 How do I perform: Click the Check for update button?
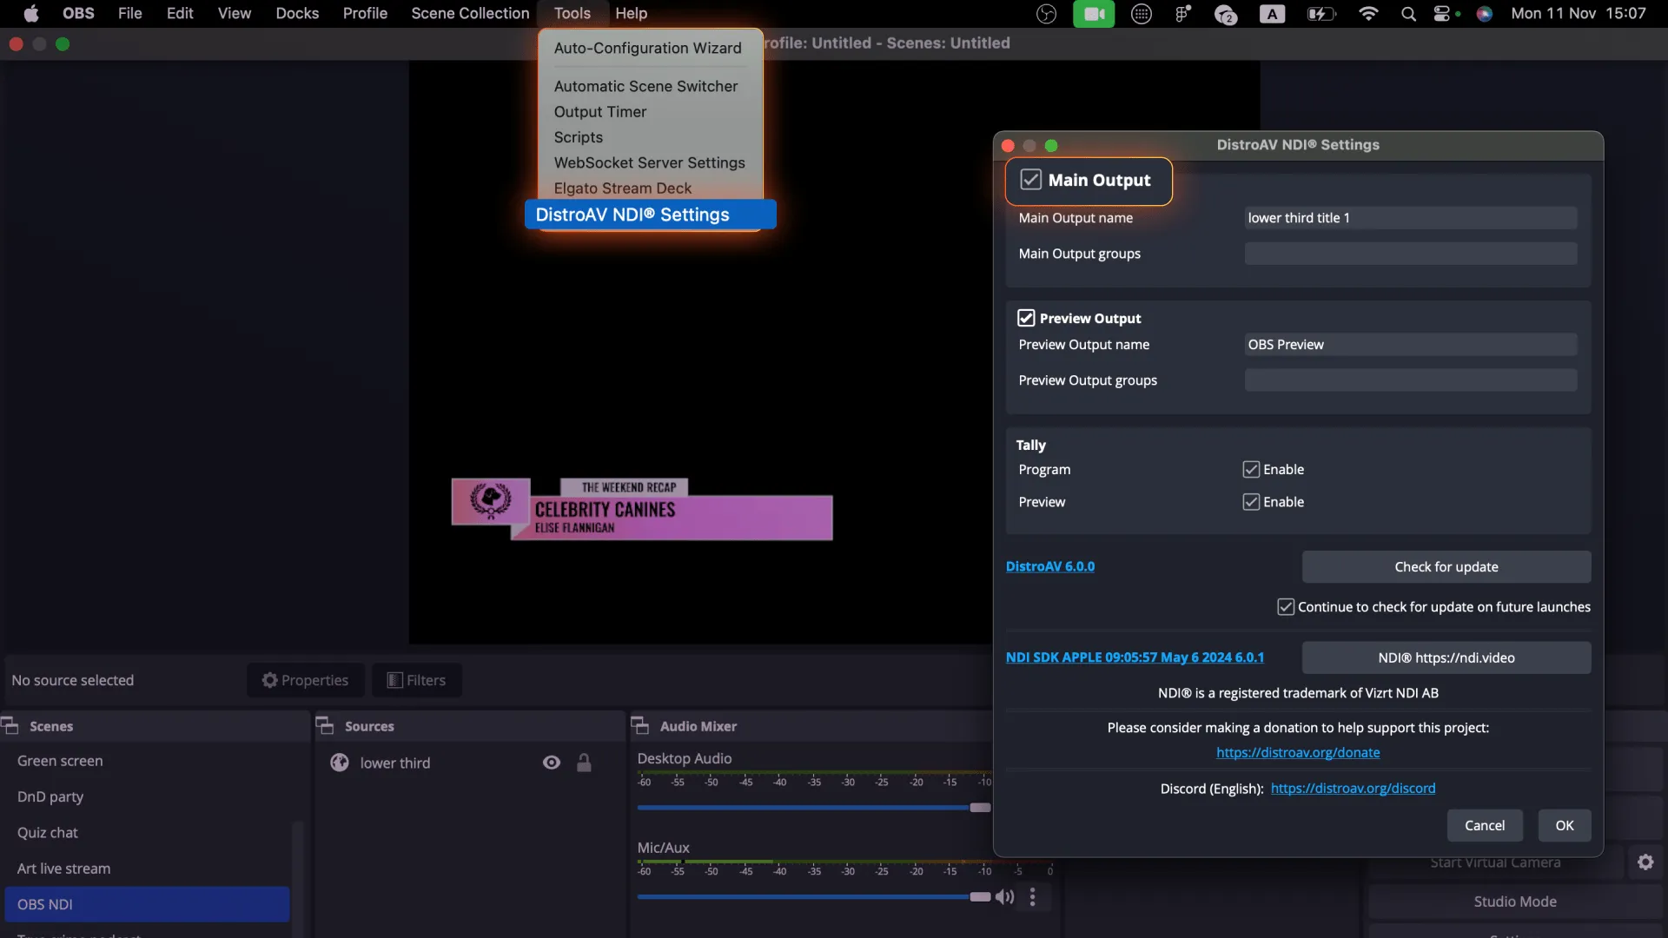coord(1446,566)
